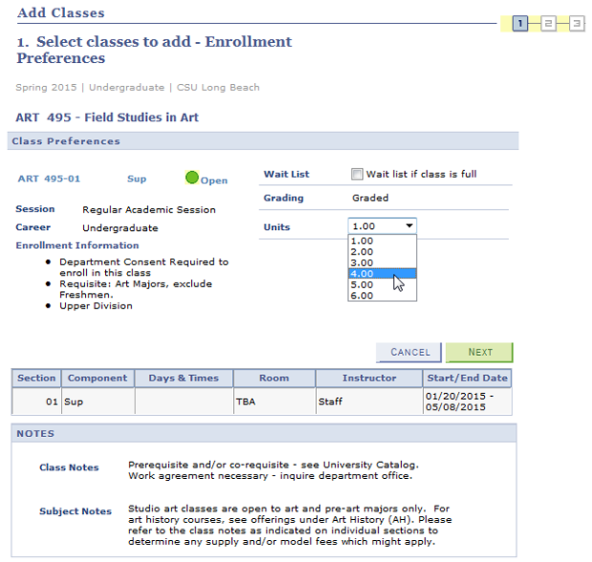Click step 1 progress indicator icon
This screenshot has height=562, width=592.
[x=519, y=24]
